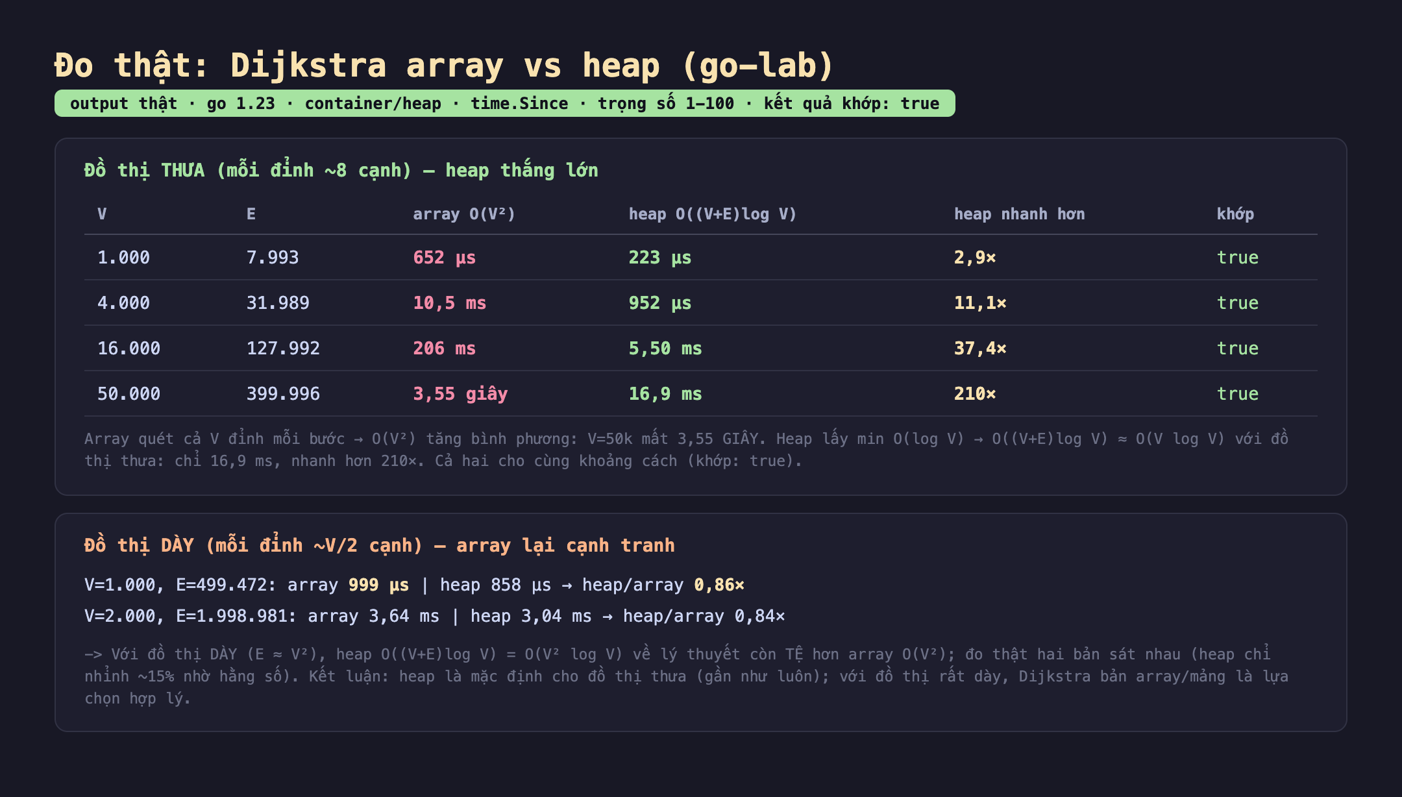Click heap time '952 µs'

click(x=660, y=303)
